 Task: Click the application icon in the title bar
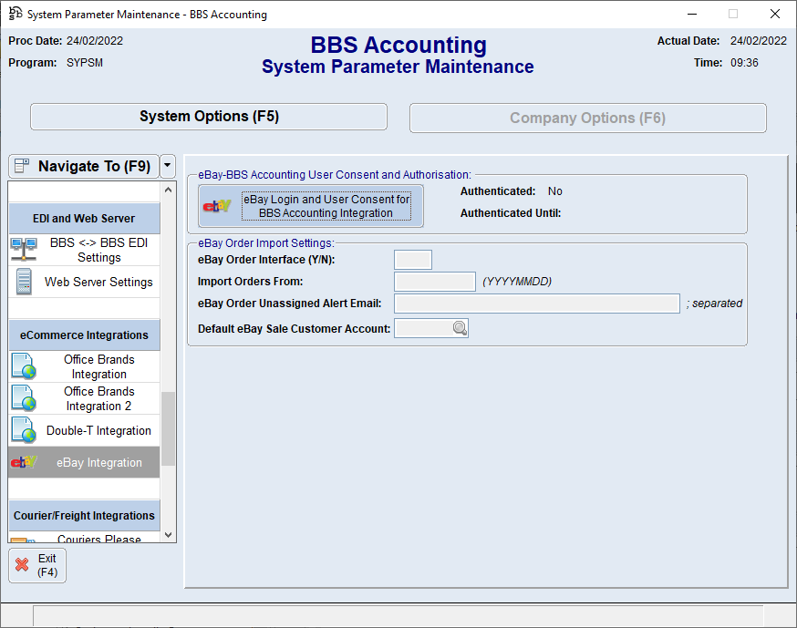[14, 14]
